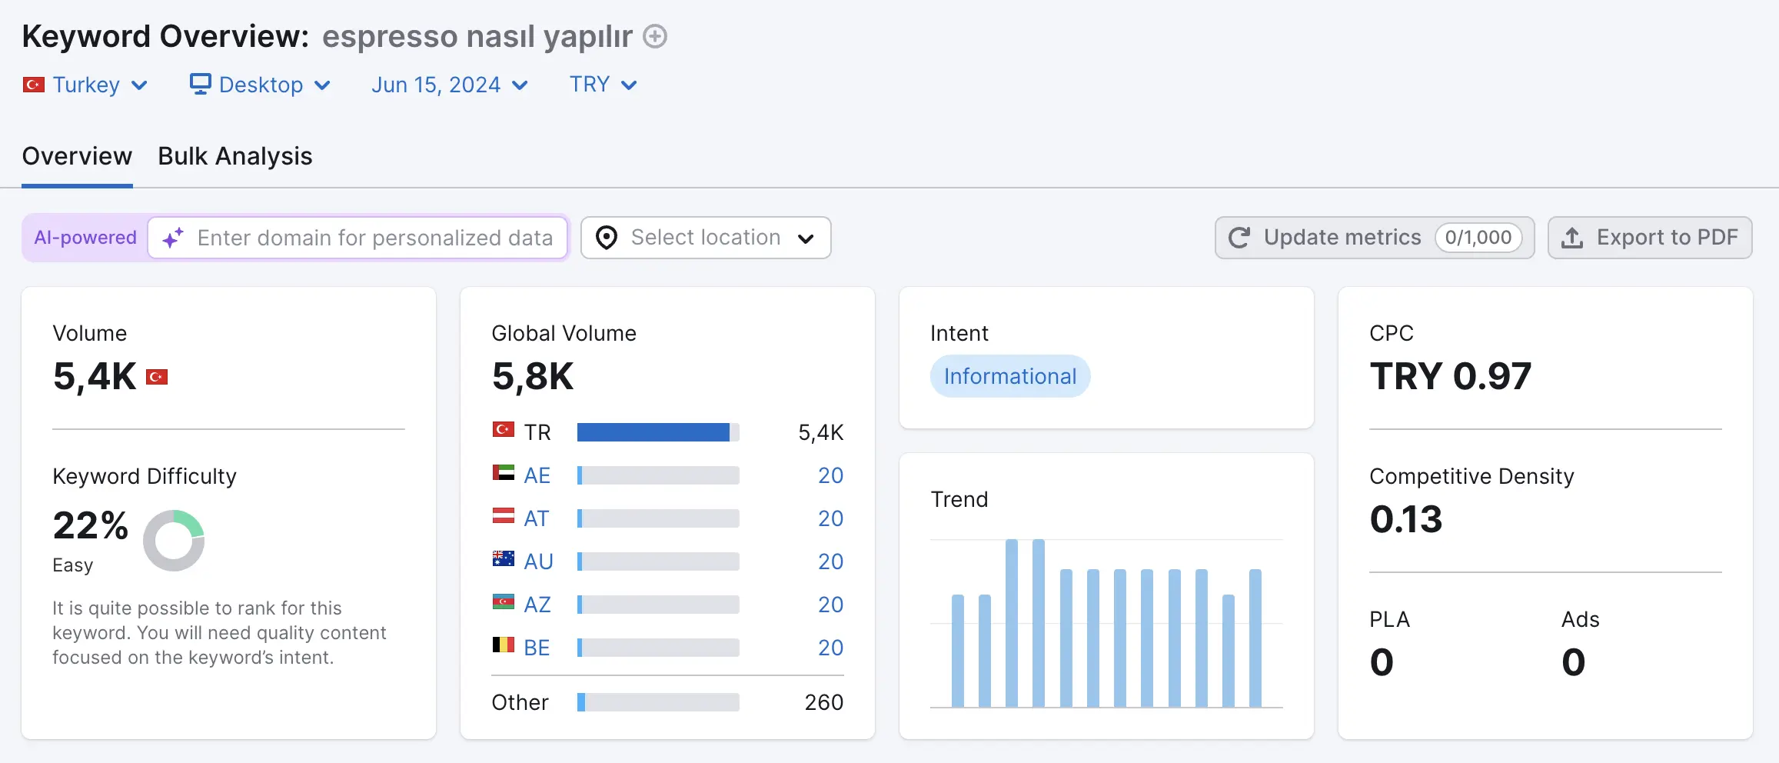Click the Informational intent badge

[x=1010, y=376]
